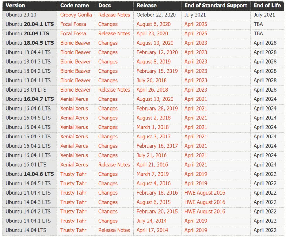Open Release Notes for Ubuntu 20.10
Screen dimensions: 286x237
pos(114,15)
